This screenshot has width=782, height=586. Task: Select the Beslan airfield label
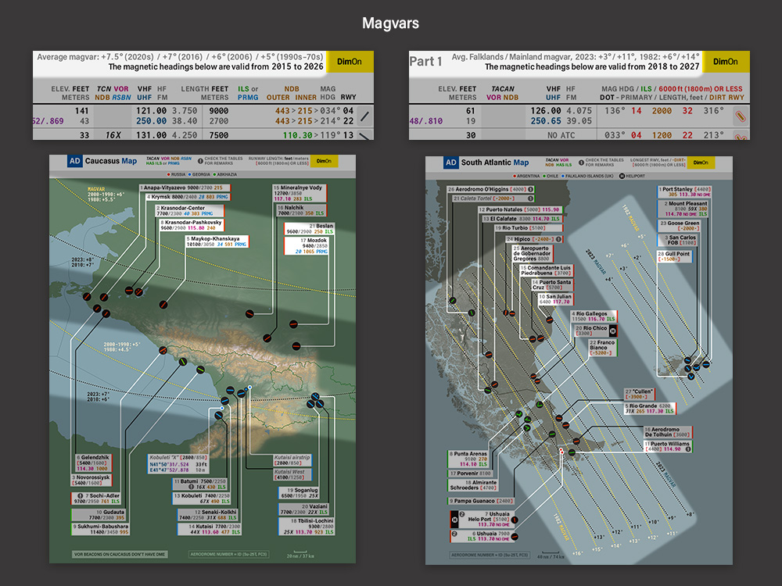pyautogui.click(x=309, y=229)
